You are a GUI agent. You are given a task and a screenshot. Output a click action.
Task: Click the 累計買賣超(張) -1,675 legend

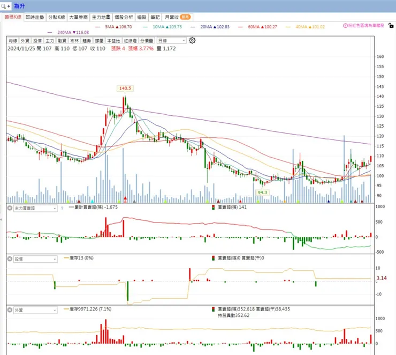click(93, 207)
